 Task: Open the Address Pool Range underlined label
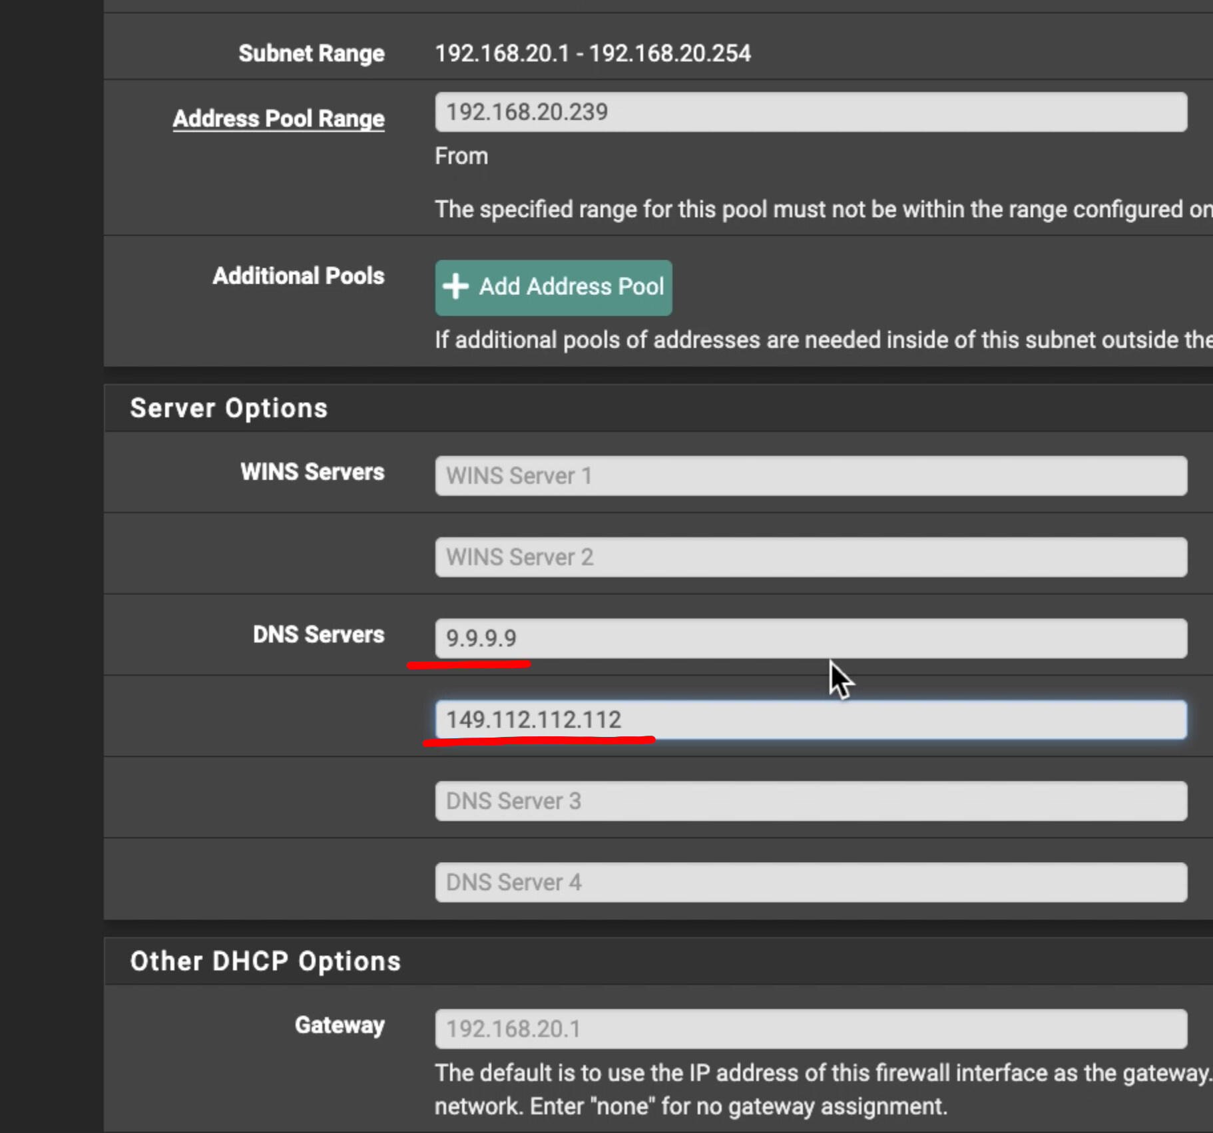[x=278, y=118]
